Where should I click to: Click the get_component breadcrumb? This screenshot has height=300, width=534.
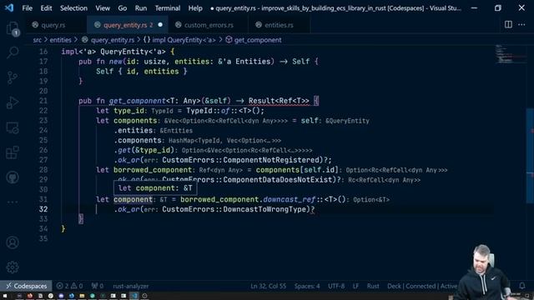(258, 40)
